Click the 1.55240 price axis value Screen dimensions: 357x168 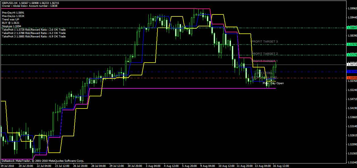tap(352, 90)
